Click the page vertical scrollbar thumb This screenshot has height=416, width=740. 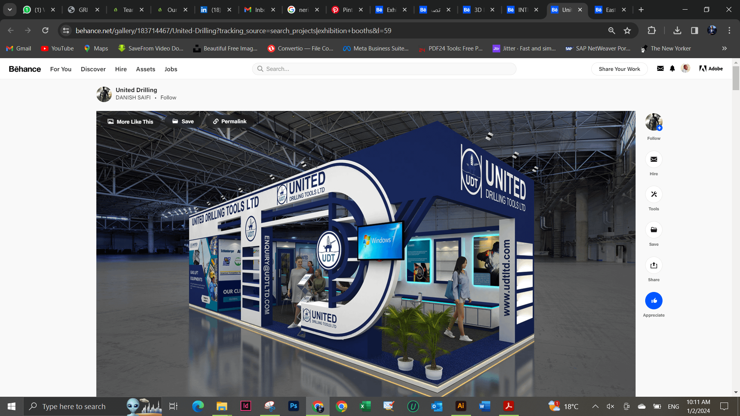pyautogui.click(x=736, y=78)
